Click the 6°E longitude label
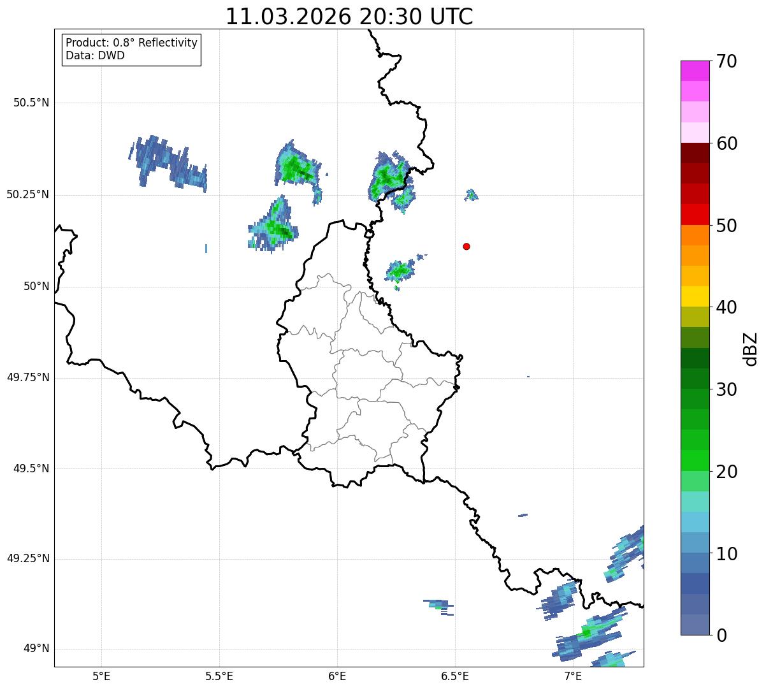The image size is (766, 689). [337, 676]
